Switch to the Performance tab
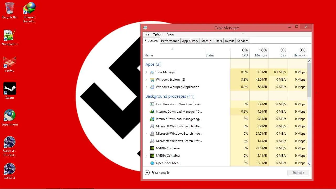The image size is (336, 189). point(170,41)
